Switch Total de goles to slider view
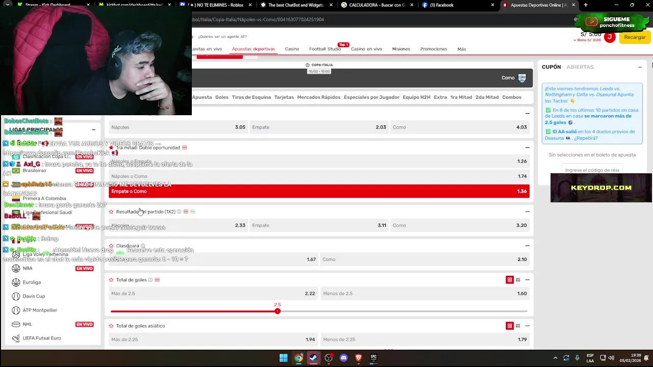Image resolution: width=653 pixels, height=367 pixels. pyautogui.click(x=518, y=280)
